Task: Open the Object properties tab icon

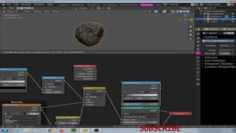Action: pyautogui.click(x=198, y=58)
